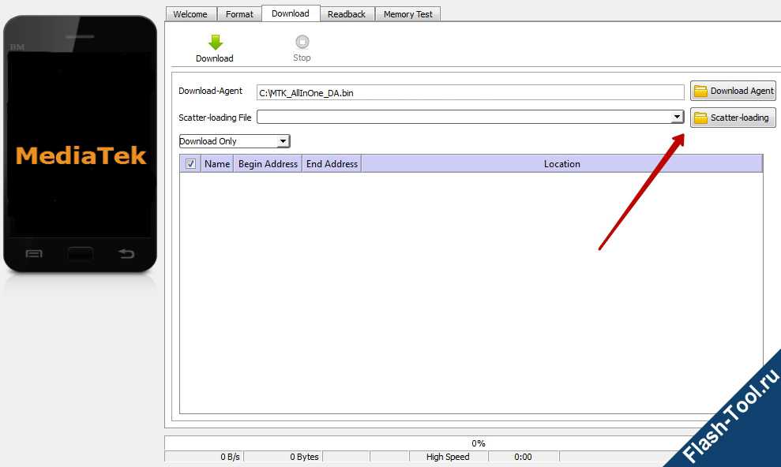The image size is (781, 467).
Task: Click the High Speed status cell
Action: click(x=448, y=457)
